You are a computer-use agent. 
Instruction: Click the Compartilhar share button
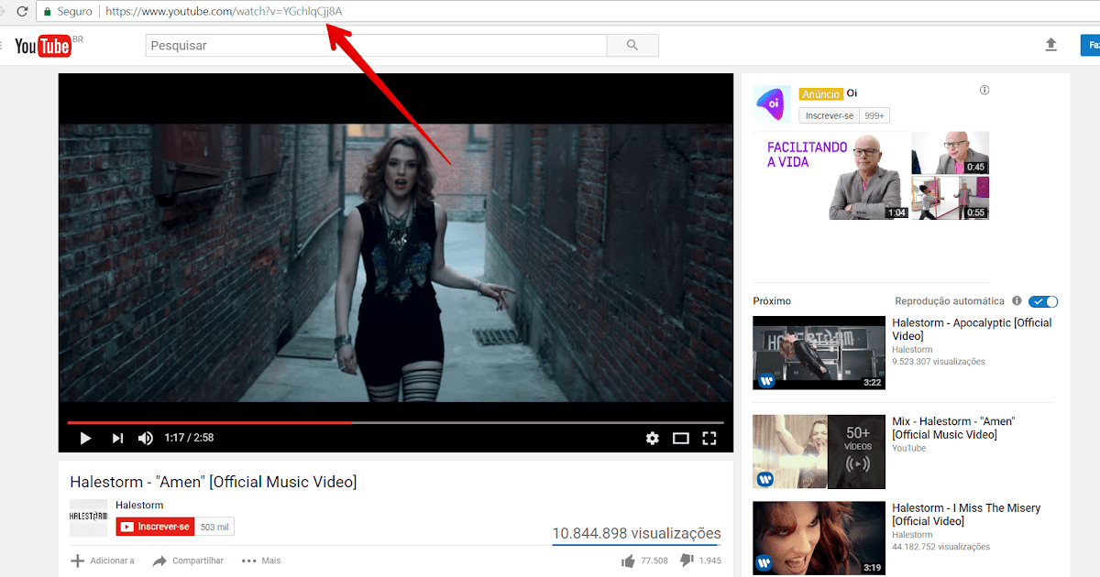tap(188, 561)
